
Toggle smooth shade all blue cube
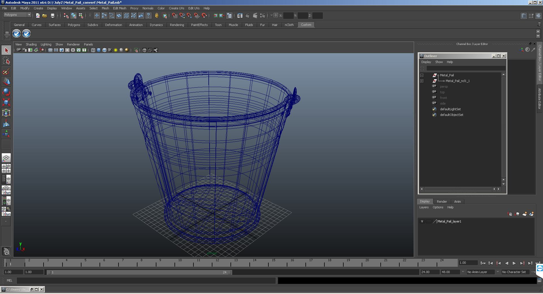(x=99, y=50)
